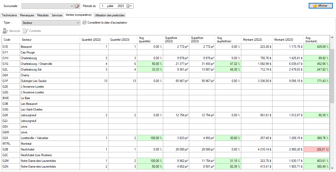The width and height of the screenshot is (336, 172).
Task: Click the G2K code cell
Action: [x=11, y=115]
